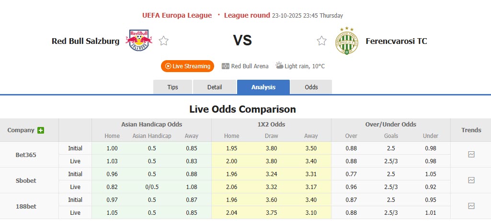Switch to the Tips tab

pos(172,87)
